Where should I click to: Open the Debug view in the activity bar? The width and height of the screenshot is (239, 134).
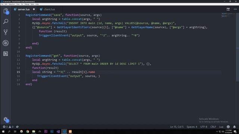6,43
